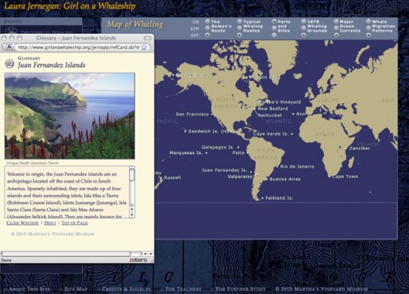Viewport: 409px width, 294px height.
Task: Set Ports and Sites to DIM
Action: (274, 28)
